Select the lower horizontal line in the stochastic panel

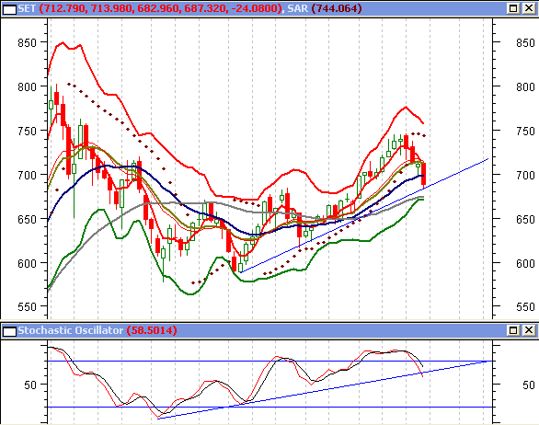(x=269, y=408)
